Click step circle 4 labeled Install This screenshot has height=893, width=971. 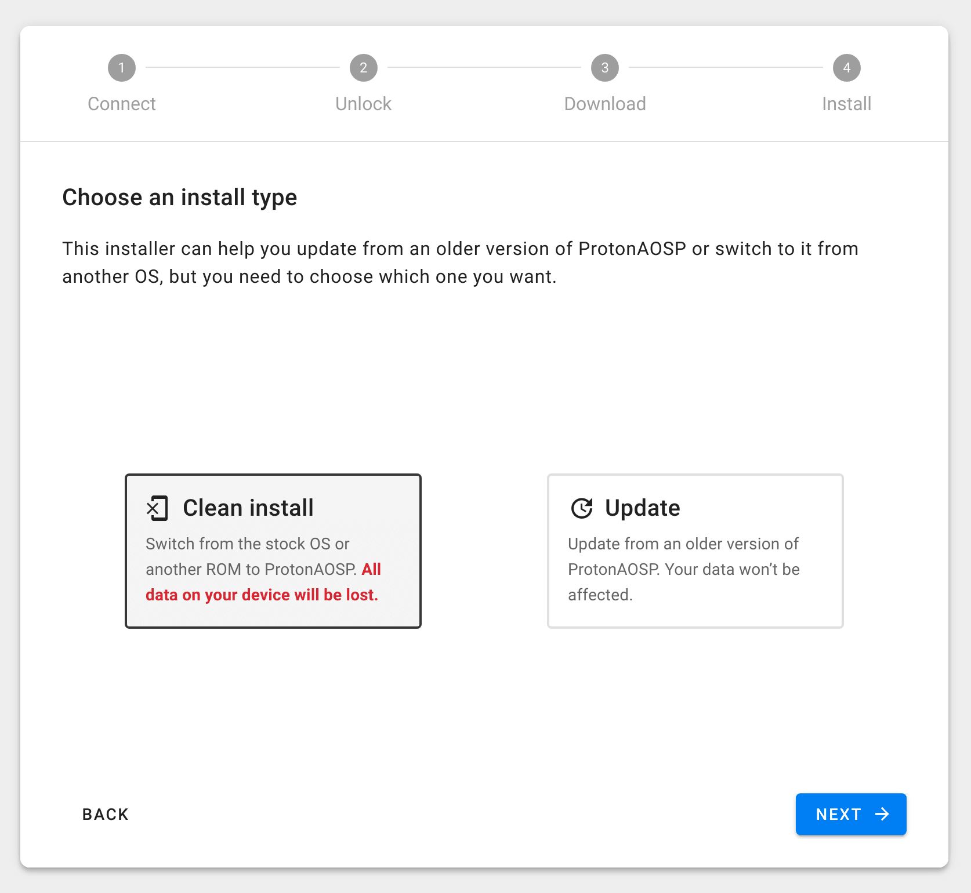tap(846, 67)
